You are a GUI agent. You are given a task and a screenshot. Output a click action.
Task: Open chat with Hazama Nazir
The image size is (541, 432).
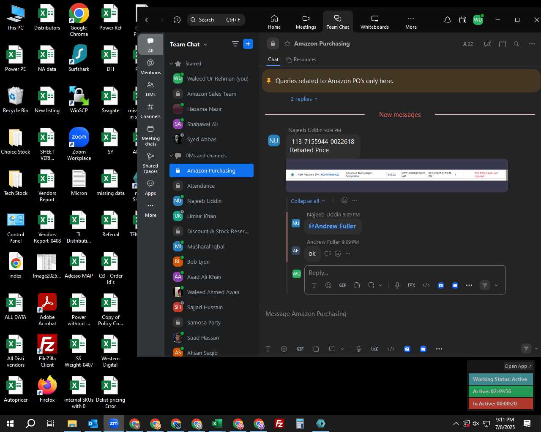click(x=211, y=109)
